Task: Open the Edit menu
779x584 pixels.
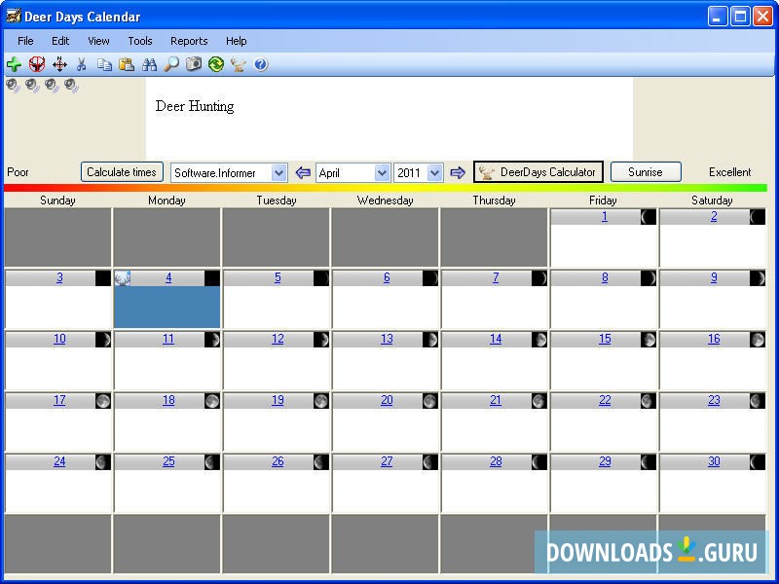Action: coord(60,41)
